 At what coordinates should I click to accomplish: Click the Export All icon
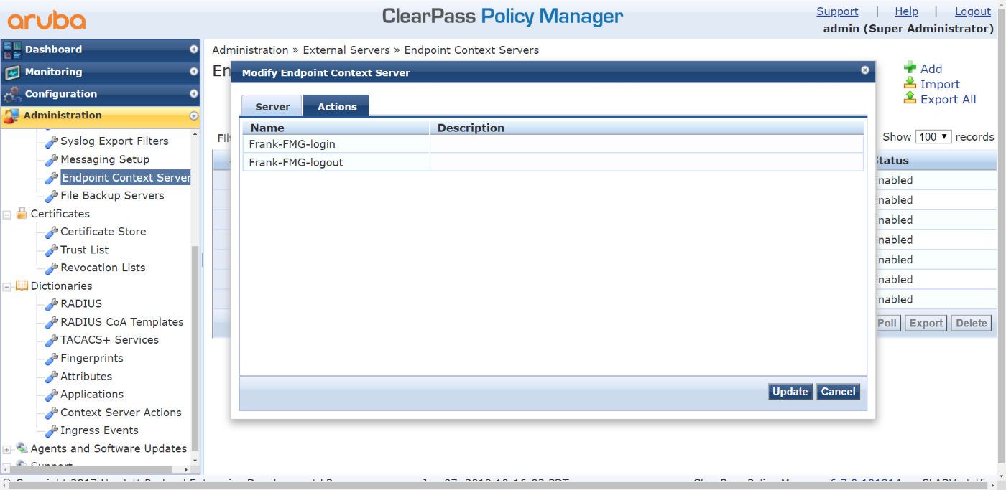tap(910, 98)
